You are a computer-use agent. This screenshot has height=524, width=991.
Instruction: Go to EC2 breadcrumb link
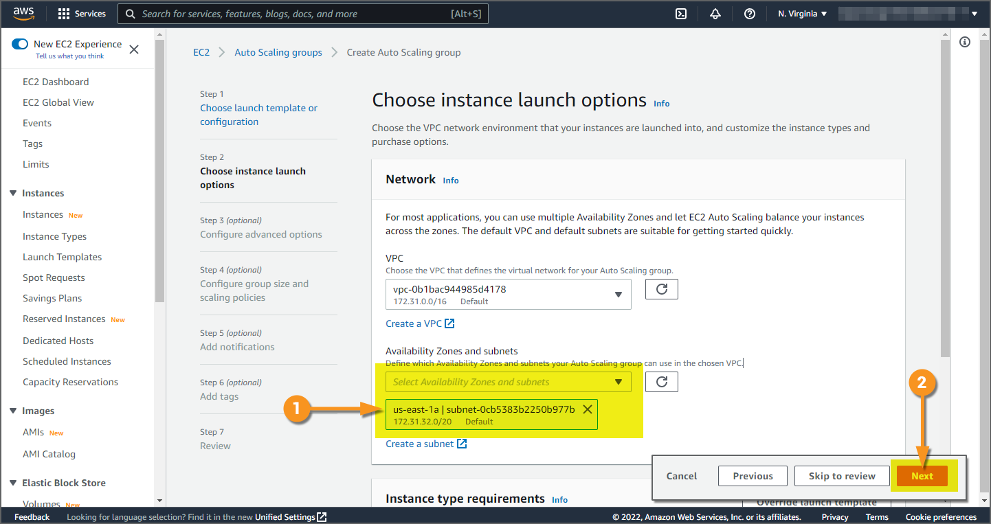click(201, 52)
